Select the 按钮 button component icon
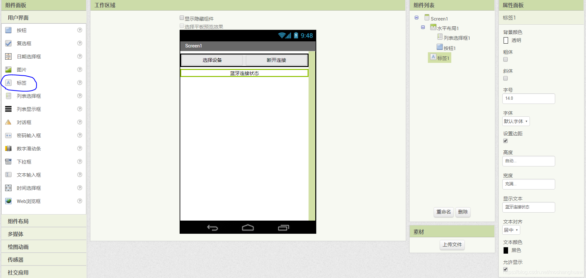 coord(8,30)
